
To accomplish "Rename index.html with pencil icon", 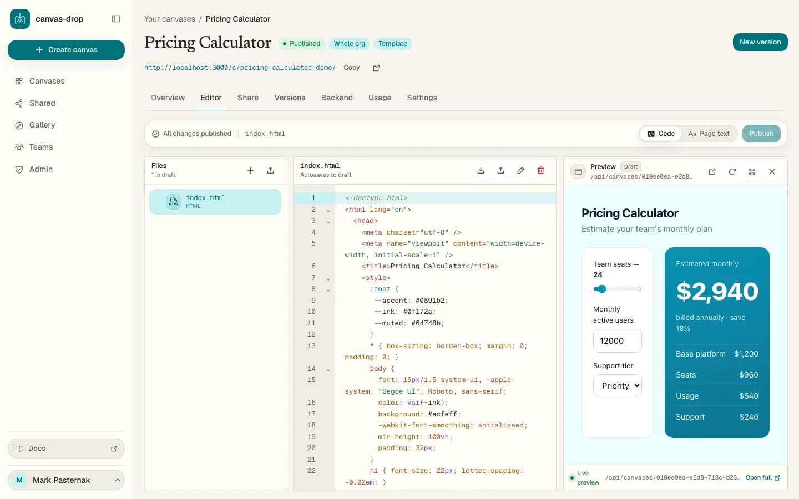I will [x=520, y=171].
